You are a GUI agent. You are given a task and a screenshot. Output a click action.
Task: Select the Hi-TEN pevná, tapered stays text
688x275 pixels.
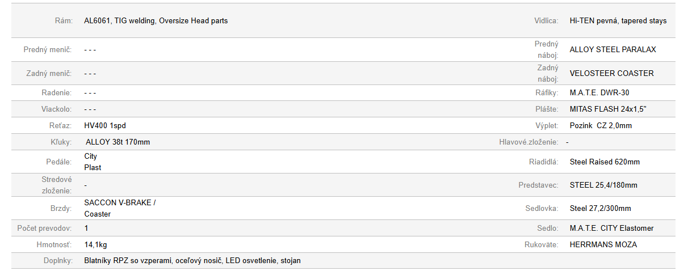618,21
